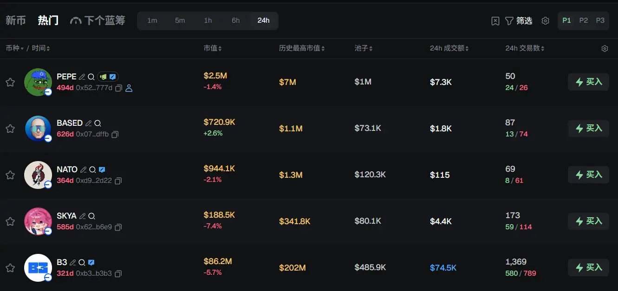Select the P2 preset

(584, 20)
